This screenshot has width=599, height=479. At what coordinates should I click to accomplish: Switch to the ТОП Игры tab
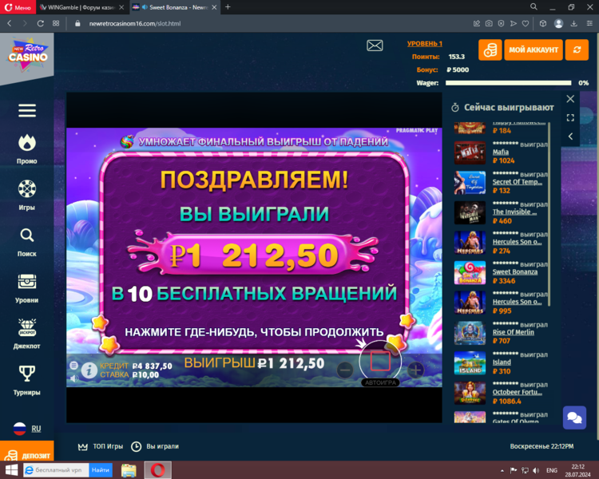pyautogui.click(x=101, y=446)
